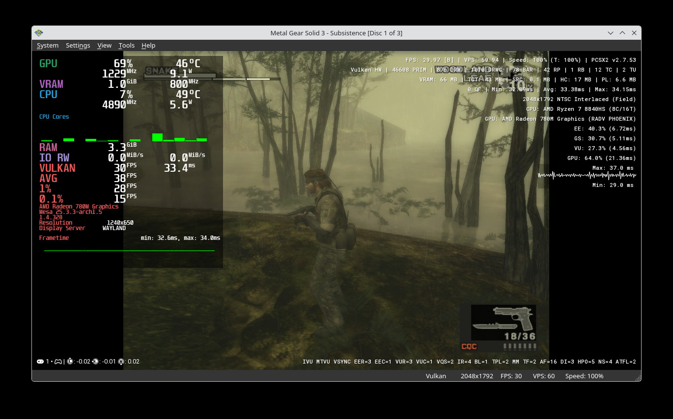Select the knife icon in the weapon HUD
The height and width of the screenshot is (419, 673).
pos(494,326)
